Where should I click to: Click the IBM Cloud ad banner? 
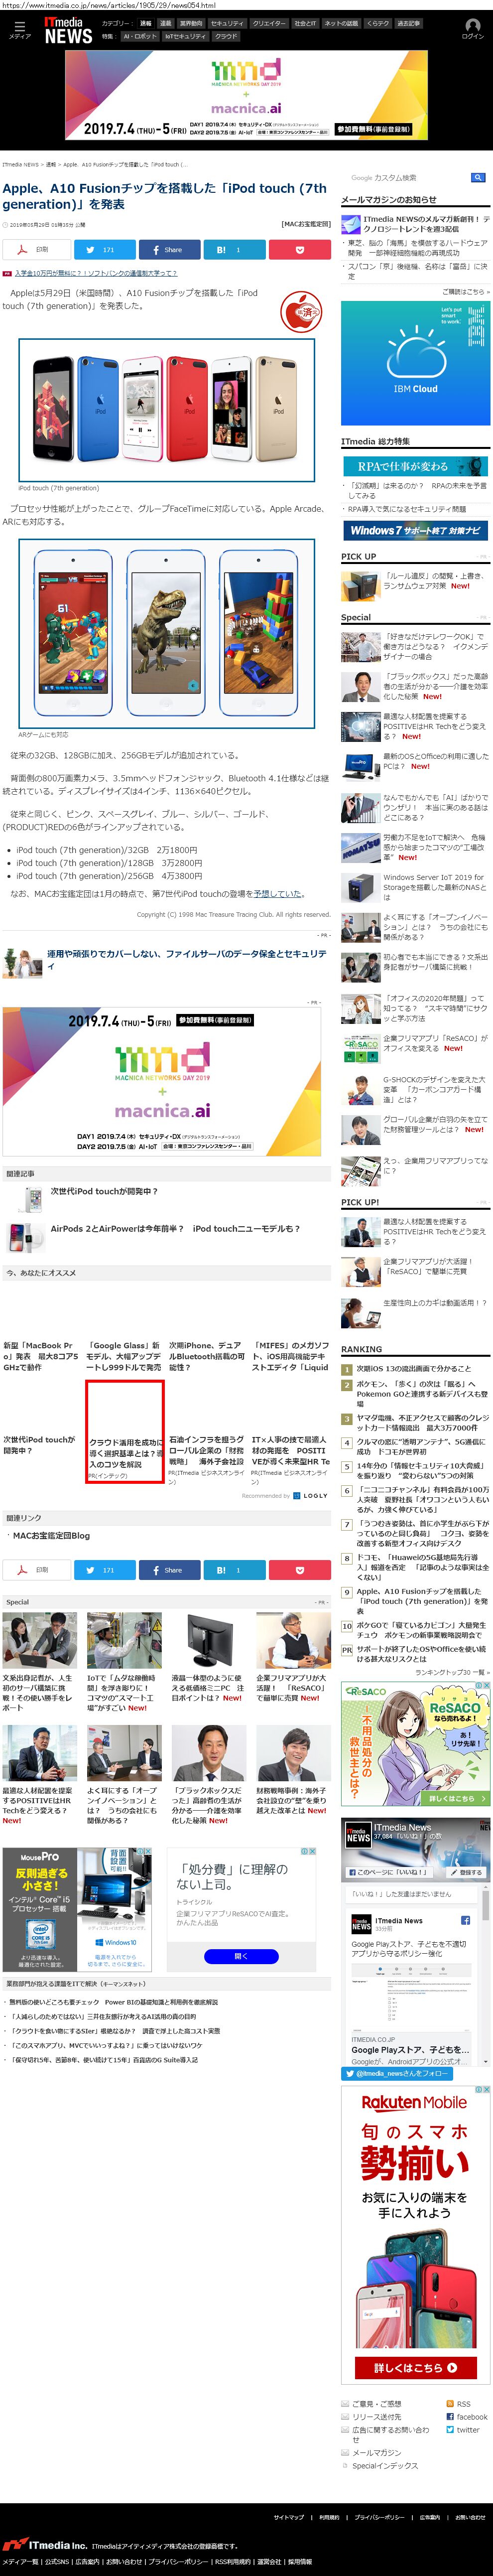pyautogui.click(x=415, y=363)
